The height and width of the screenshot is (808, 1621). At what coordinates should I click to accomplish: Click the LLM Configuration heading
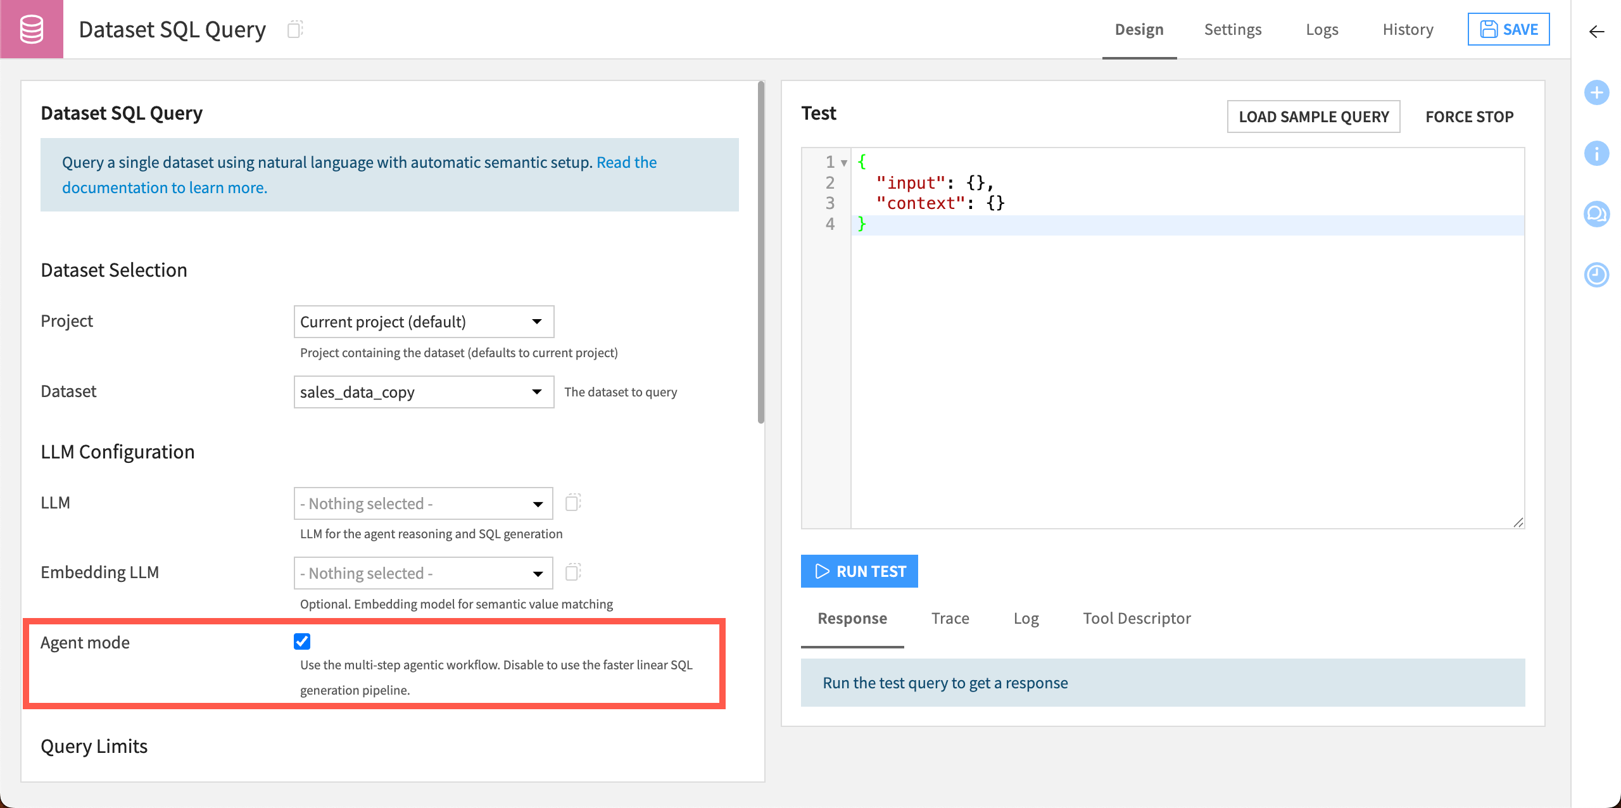click(118, 451)
